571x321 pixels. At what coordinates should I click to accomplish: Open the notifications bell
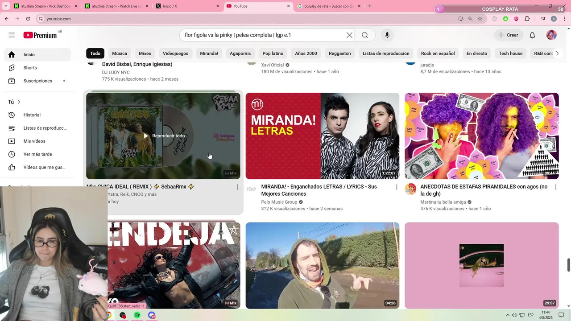[532, 35]
